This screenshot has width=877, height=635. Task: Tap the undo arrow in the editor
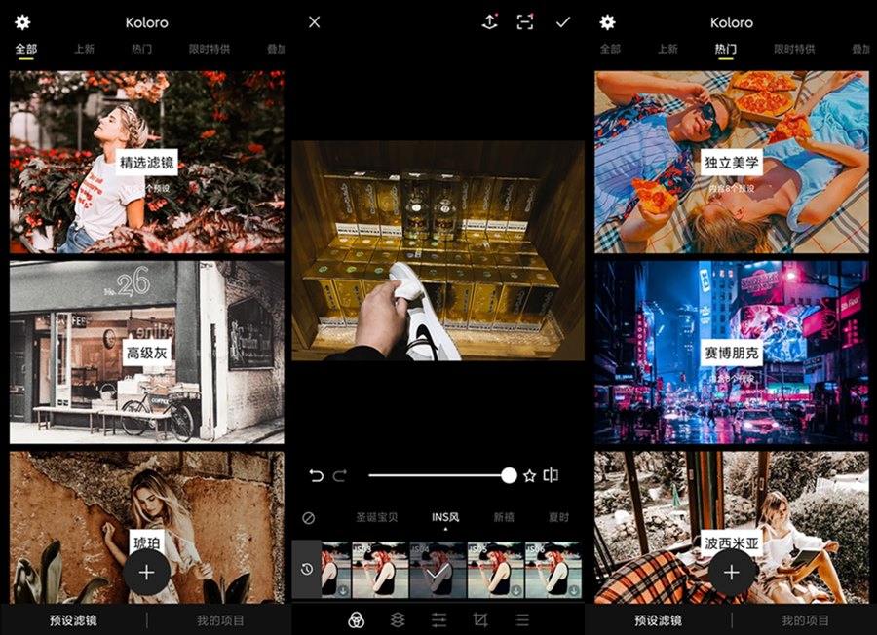315,475
